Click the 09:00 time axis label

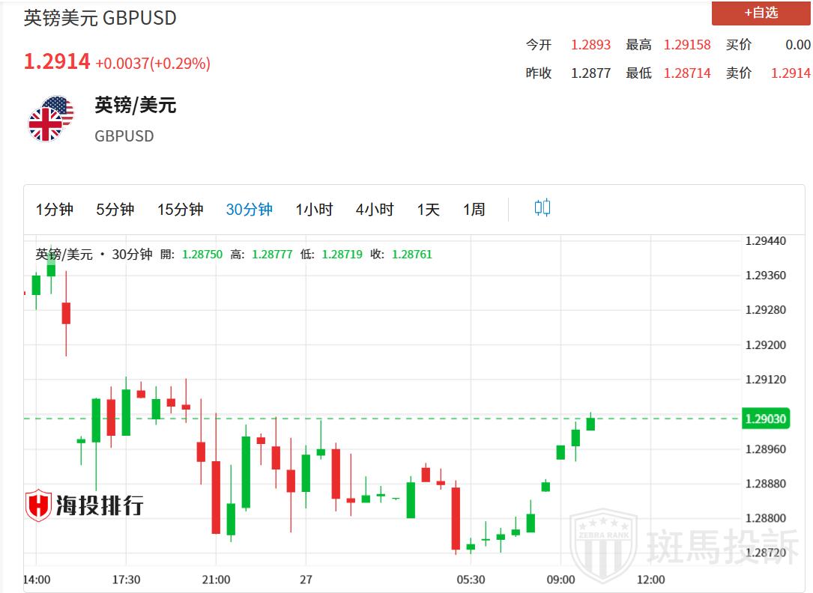[x=560, y=580]
